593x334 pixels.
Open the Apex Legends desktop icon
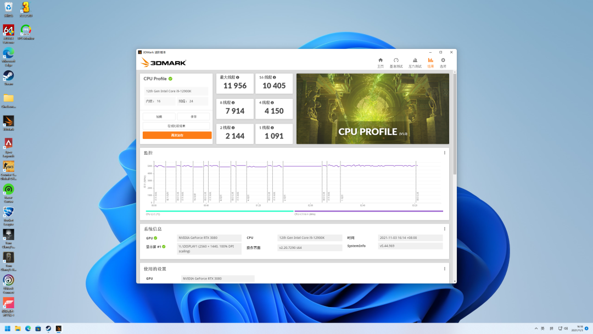pos(8,148)
